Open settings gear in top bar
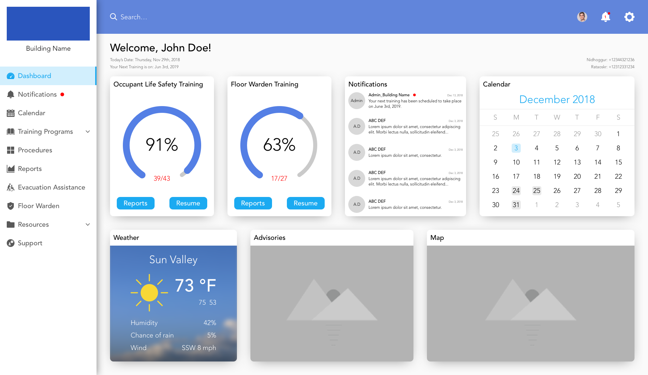Image resolution: width=648 pixels, height=375 pixels. click(629, 17)
